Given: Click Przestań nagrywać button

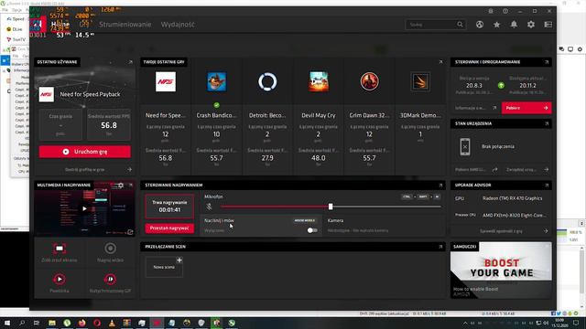Looking at the screenshot, I should click(169, 228).
